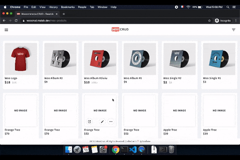Open Calendar from the dock
The image size is (240, 160).
click(86, 150)
